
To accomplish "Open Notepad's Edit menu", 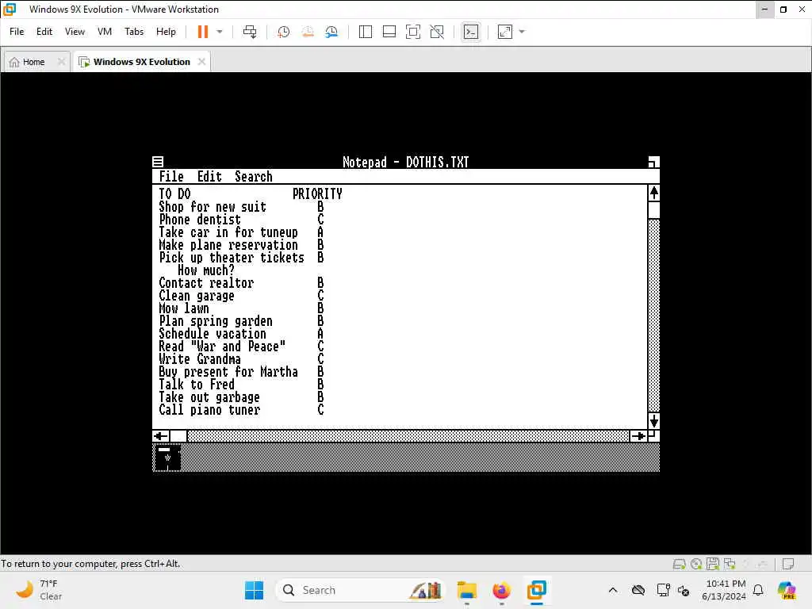I will point(209,177).
